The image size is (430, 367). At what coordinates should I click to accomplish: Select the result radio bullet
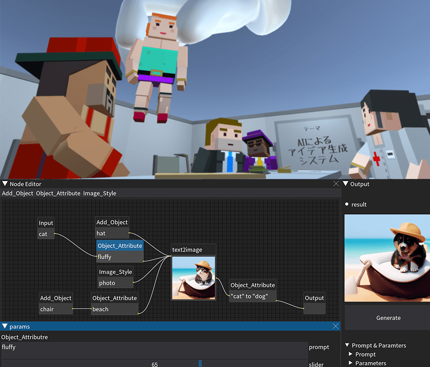[x=347, y=204]
